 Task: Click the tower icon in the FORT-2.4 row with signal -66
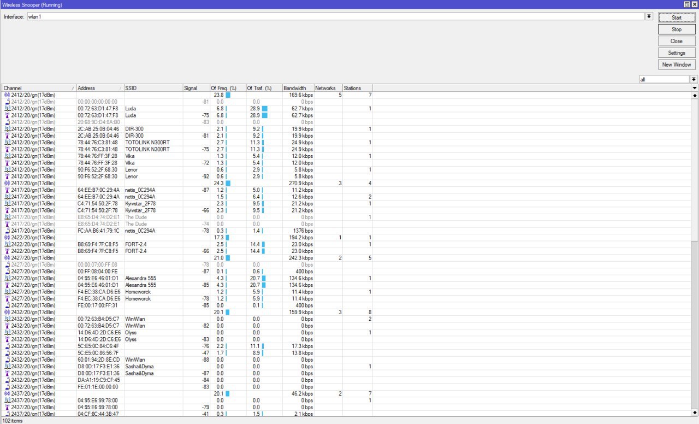pyautogui.click(x=7, y=251)
